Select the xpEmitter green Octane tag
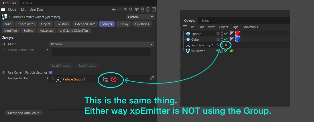Viewport: 314px width, 122px height. (232, 51)
